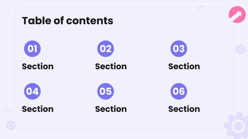Open the Section label under 02
This screenshot has height=139, width=248.
click(111, 66)
